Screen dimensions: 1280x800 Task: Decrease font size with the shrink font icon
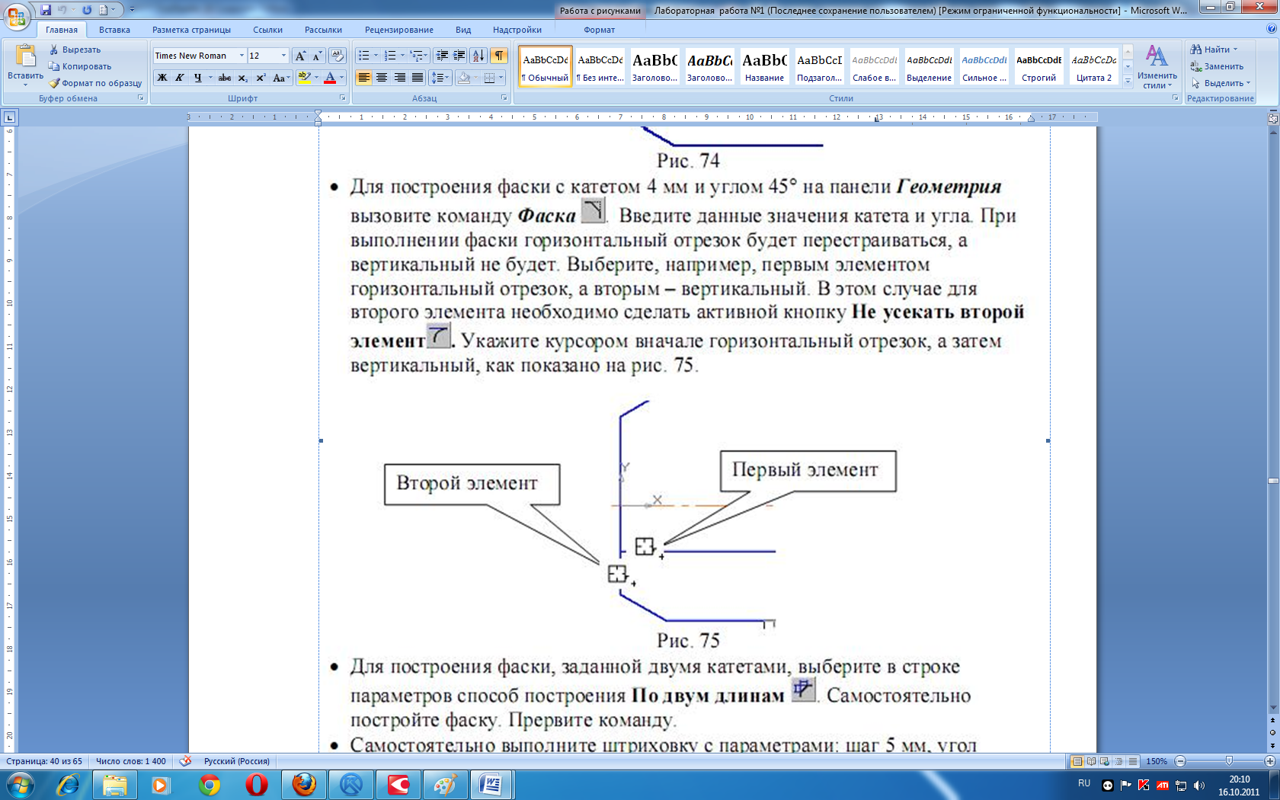point(317,56)
